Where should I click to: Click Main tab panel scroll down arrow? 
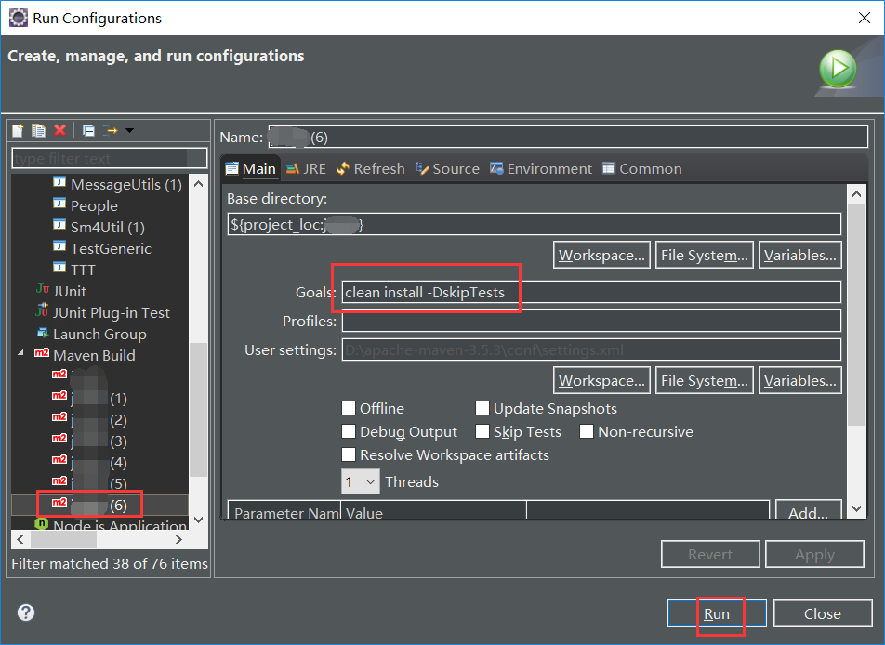[856, 509]
